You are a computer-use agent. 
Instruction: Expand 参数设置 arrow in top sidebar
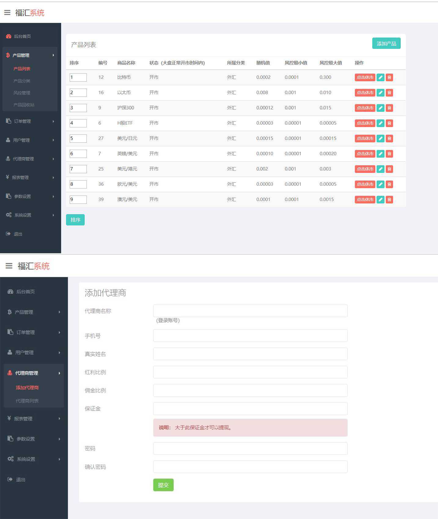pyautogui.click(x=53, y=196)
